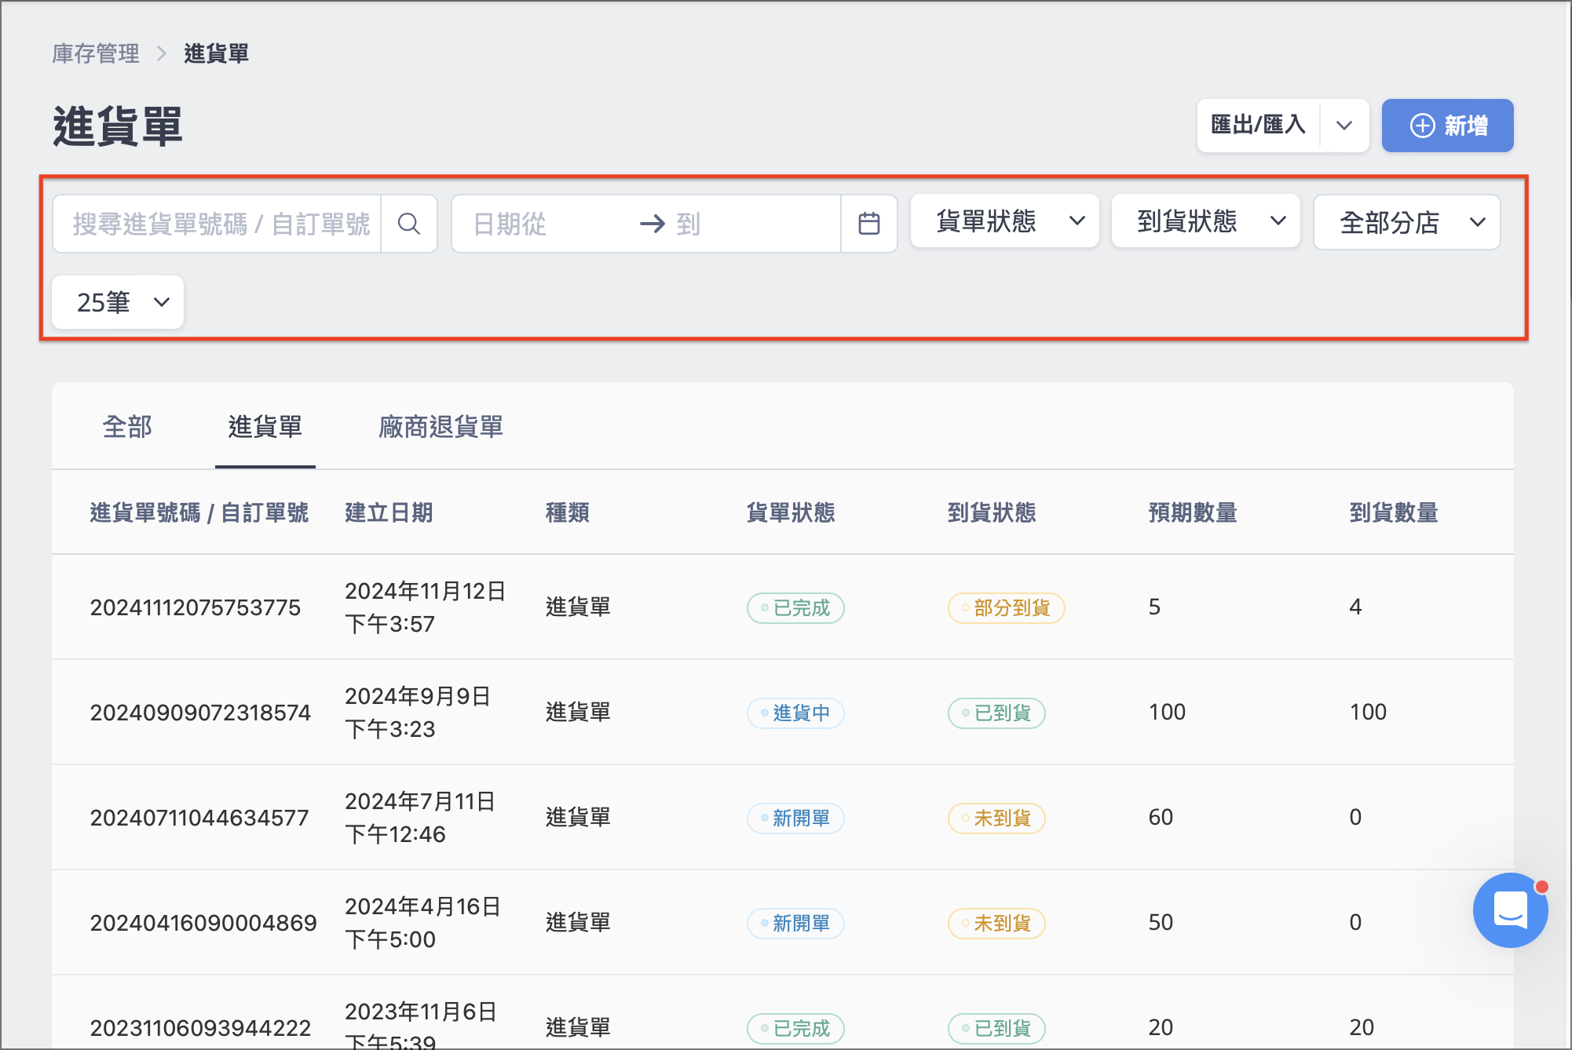Open the 到貨狀態 filter dropdown

click(x=1206, y=222)
